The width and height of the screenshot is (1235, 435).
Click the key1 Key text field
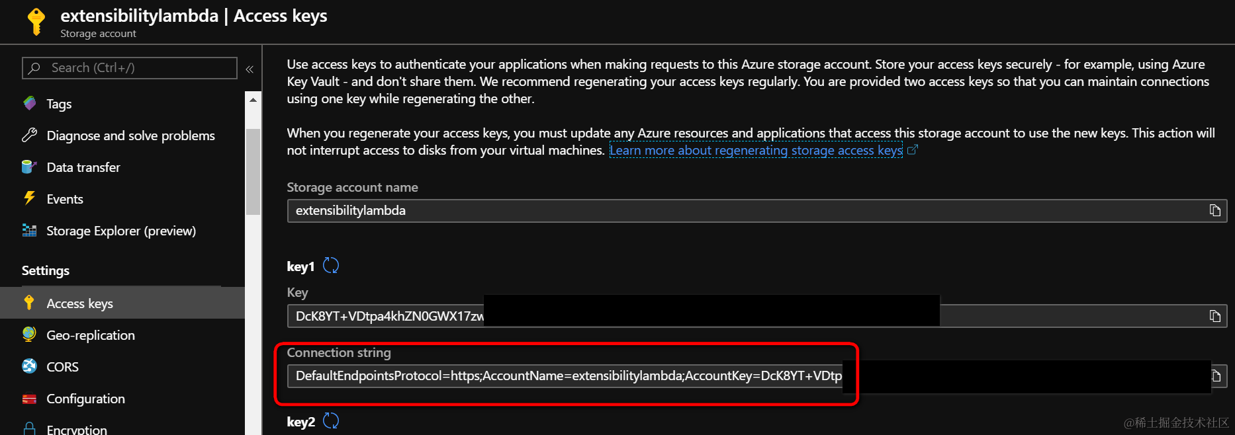point(756,316)
